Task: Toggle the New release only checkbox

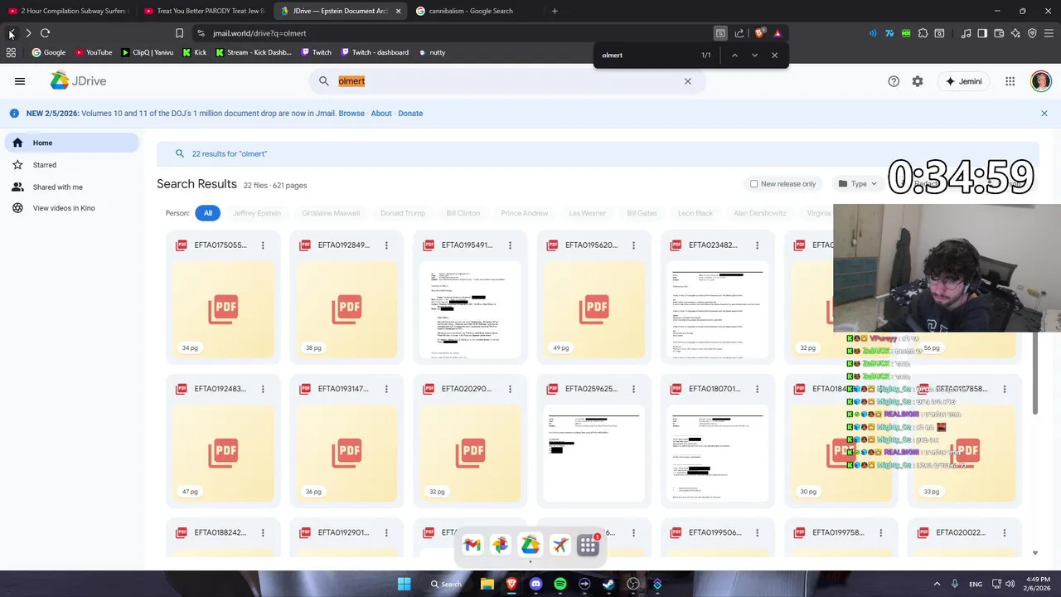Action: coord(753,184)
